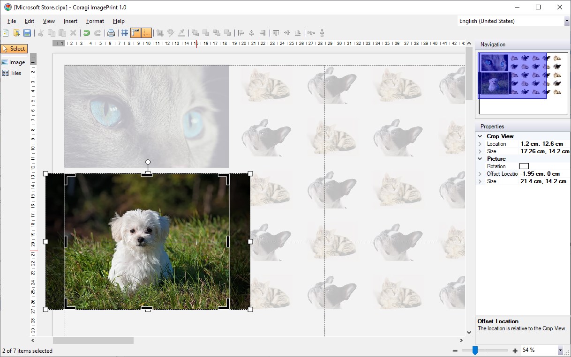
Task: Toggle the grid display icon
Action: (125, 33)
